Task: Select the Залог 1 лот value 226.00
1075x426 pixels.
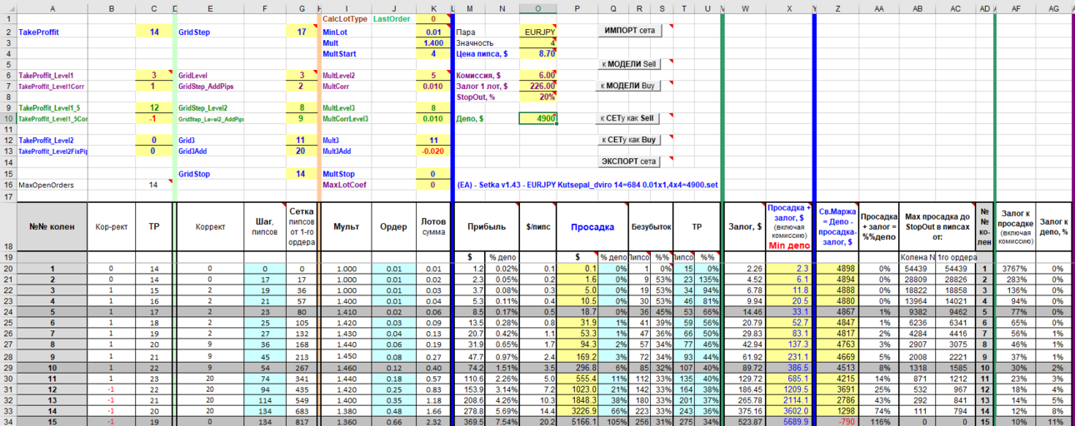Action: [537, 86]
